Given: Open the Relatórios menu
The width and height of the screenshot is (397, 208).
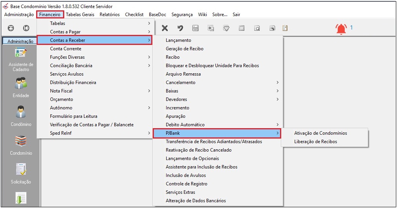Looking at the screenshot, I should tap(110, 15).
